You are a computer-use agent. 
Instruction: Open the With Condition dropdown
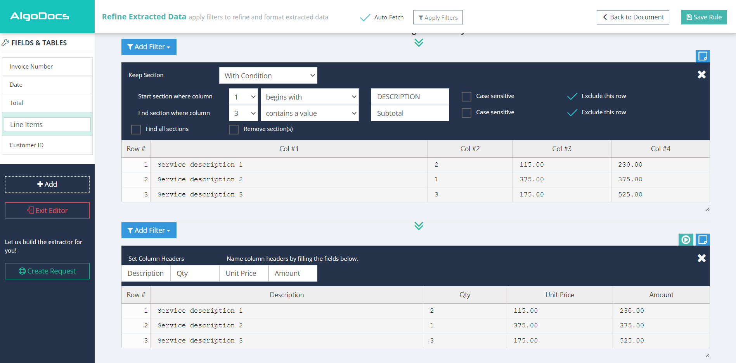pos(268,75)
